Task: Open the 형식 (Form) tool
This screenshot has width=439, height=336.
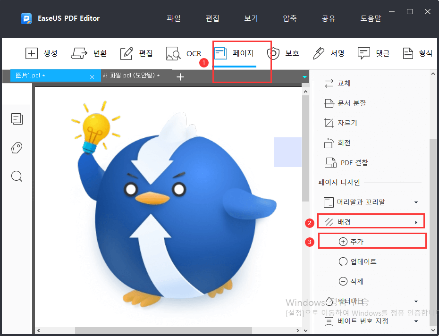Action: (x=417, y=53)
